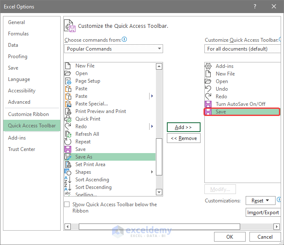Select Repeat command icon
This screenshot has height=245, width=284.
[x=68, y=142]
